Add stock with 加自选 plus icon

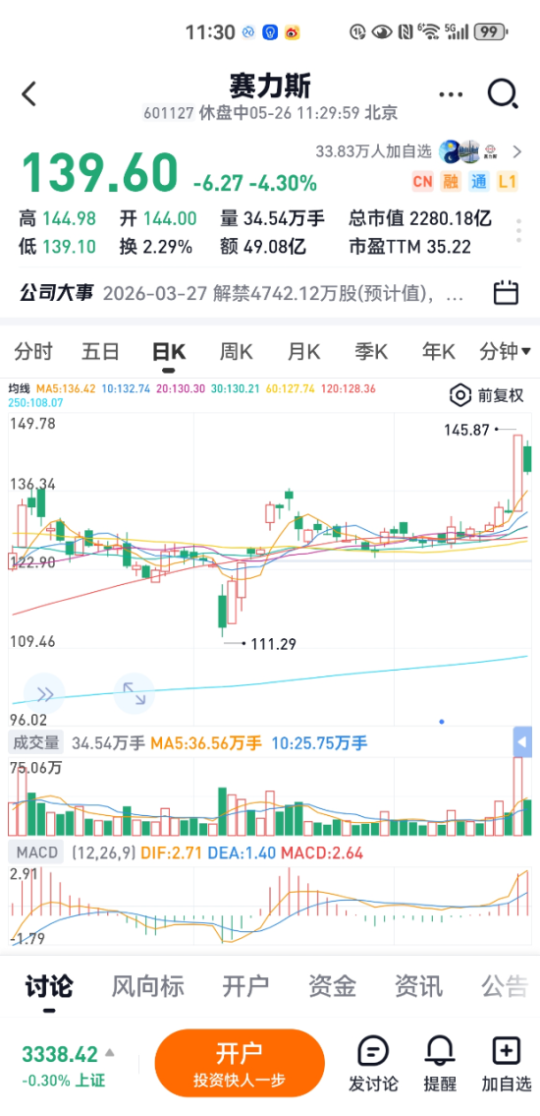(507, 1050)
